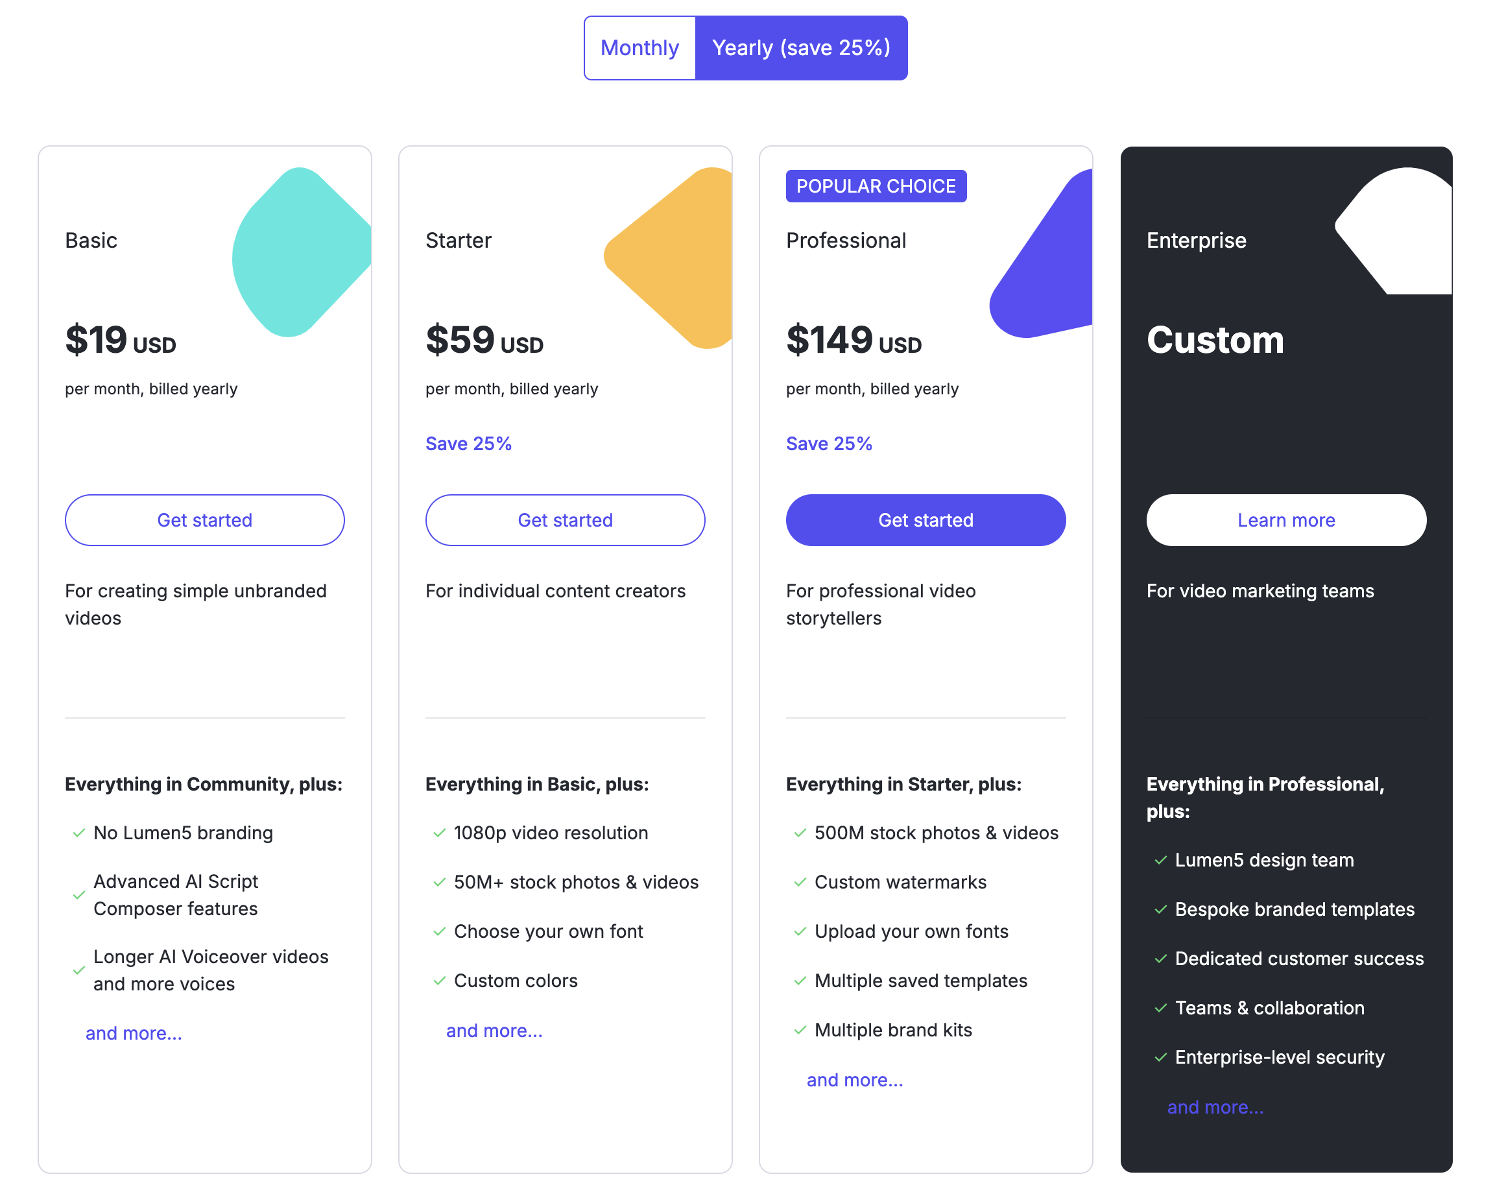Click Get started on the Professional plan

coord(925,520)
